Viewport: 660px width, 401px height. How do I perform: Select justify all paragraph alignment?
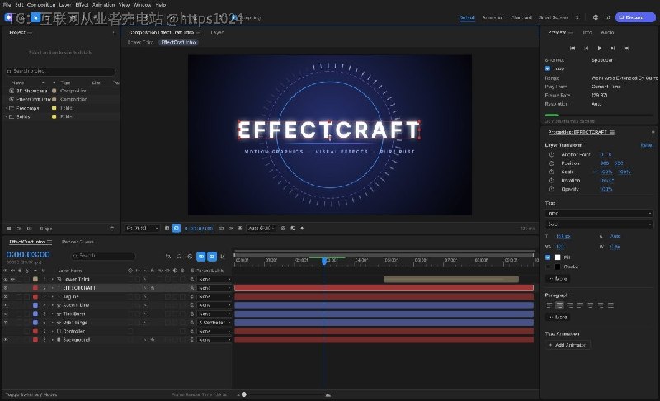click(x=610, y=305)
